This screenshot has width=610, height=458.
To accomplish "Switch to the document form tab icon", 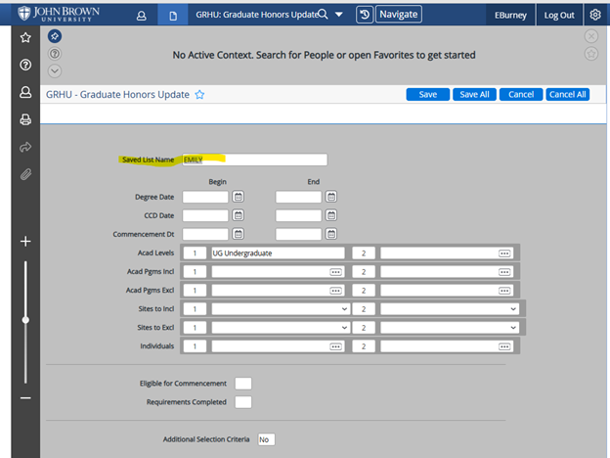I will tap(173, 16).
